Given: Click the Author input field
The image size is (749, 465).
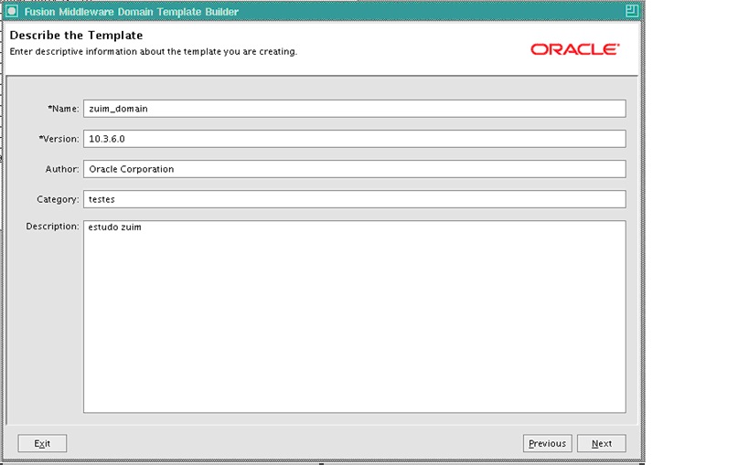Looking at the screenshot, I should [355, 169].
